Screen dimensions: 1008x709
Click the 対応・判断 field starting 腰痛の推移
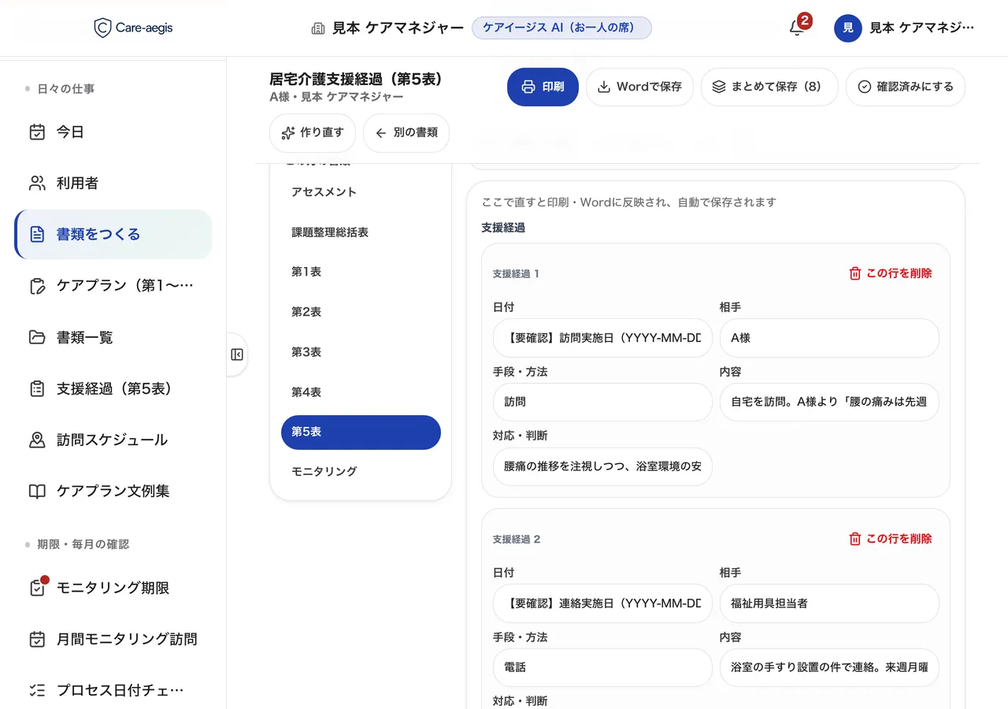[x=602, y=466]
